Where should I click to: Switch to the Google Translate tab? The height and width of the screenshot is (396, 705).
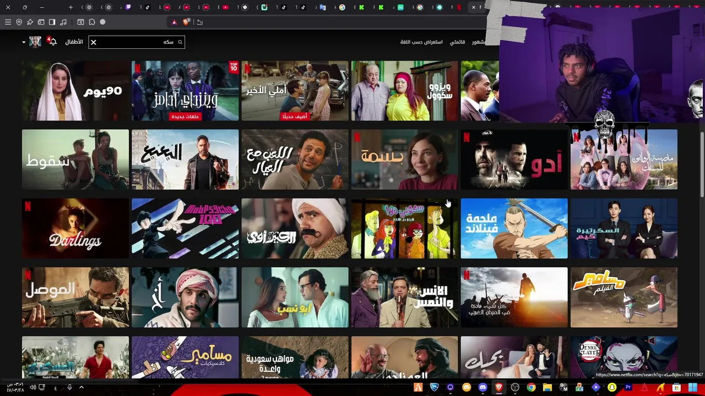[x=323, y=7]
